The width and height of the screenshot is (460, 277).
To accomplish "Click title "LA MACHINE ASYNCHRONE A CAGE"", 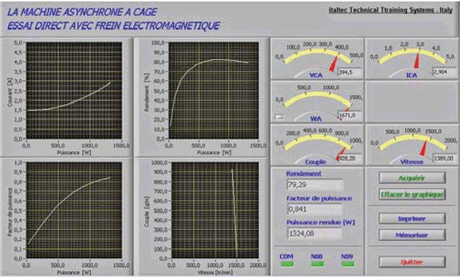I will click(x=82, y=12).
